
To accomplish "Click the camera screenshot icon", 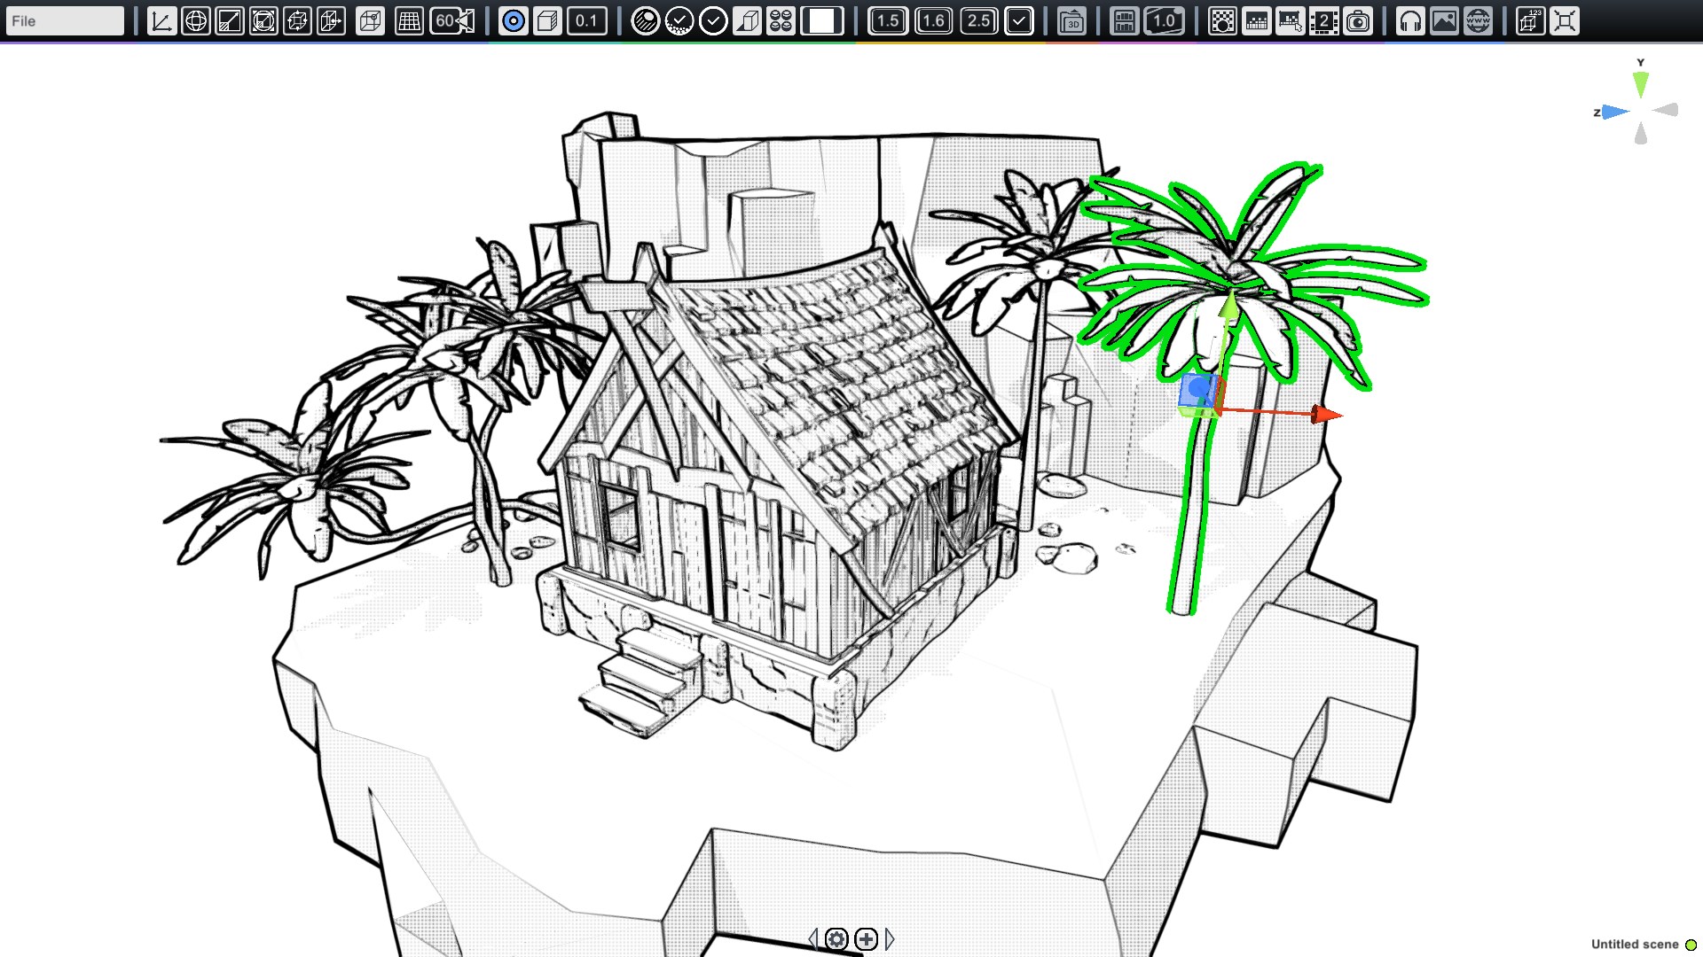I will (x=1358, y=21).
